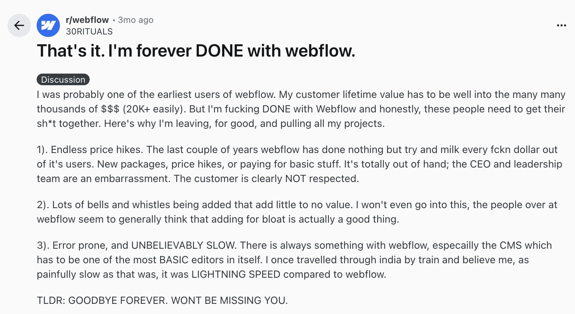Click the "3mo ago" post timestamp

coord(136,20)
